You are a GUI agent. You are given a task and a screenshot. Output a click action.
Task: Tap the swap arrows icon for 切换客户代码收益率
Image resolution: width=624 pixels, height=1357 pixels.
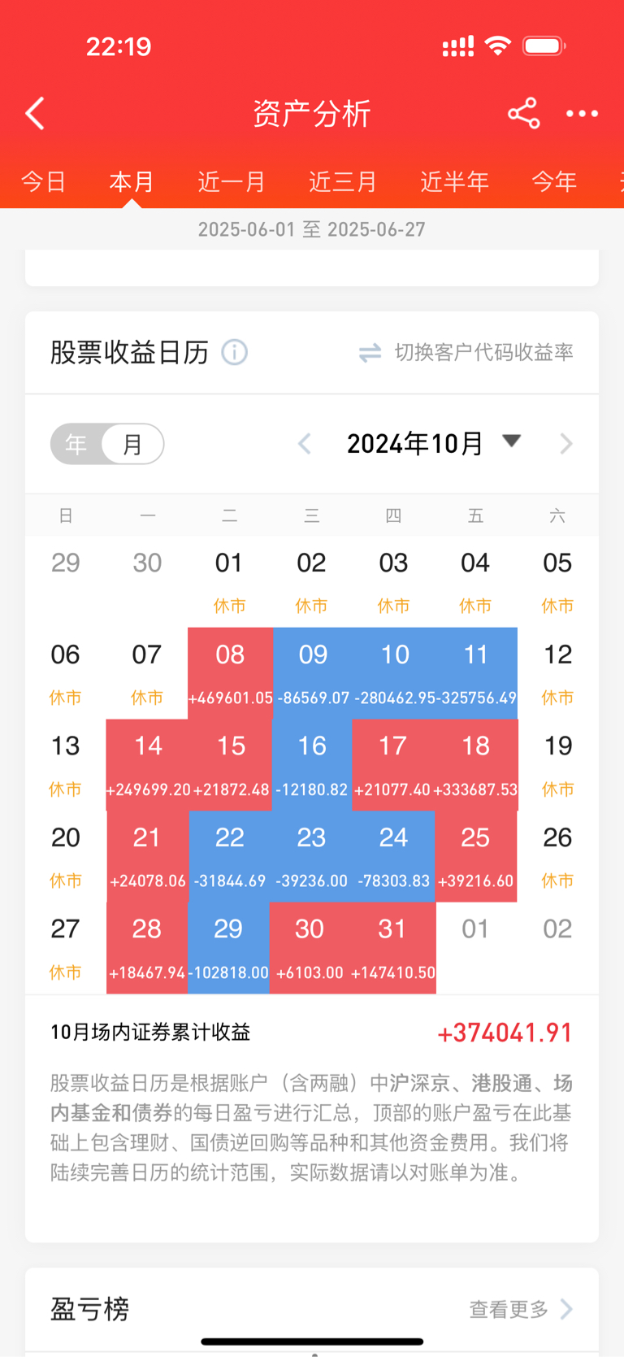click(x=370, y=353)
